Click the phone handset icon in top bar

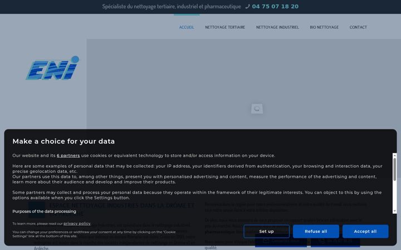point(247,7)
